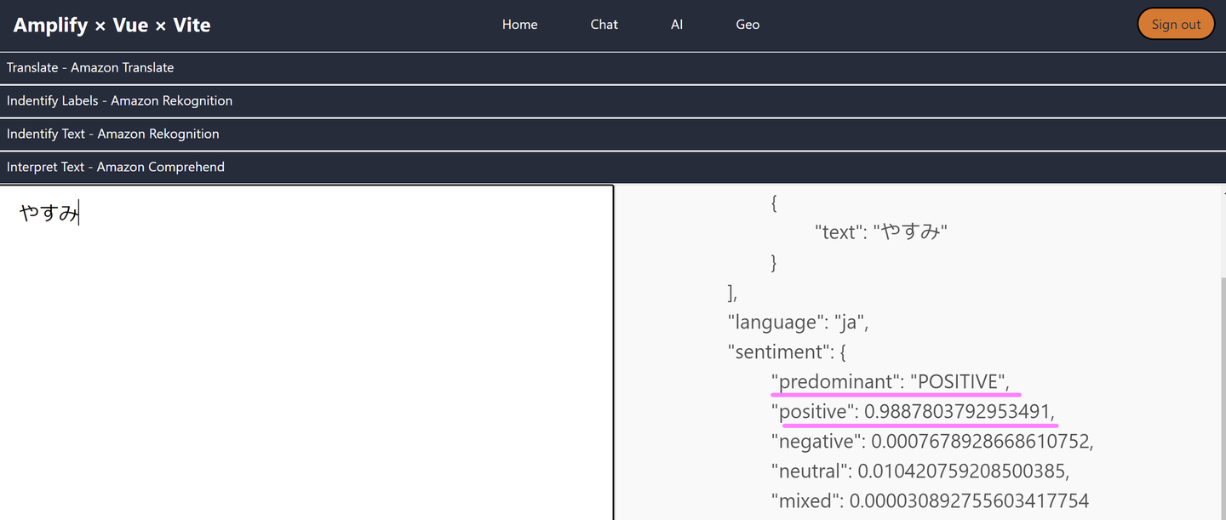Open the Geo navigation item
Screen dimensions: 1226x520
[x=748, y=25]
